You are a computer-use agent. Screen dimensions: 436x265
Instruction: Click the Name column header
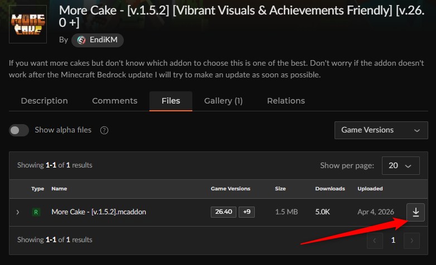59,189
